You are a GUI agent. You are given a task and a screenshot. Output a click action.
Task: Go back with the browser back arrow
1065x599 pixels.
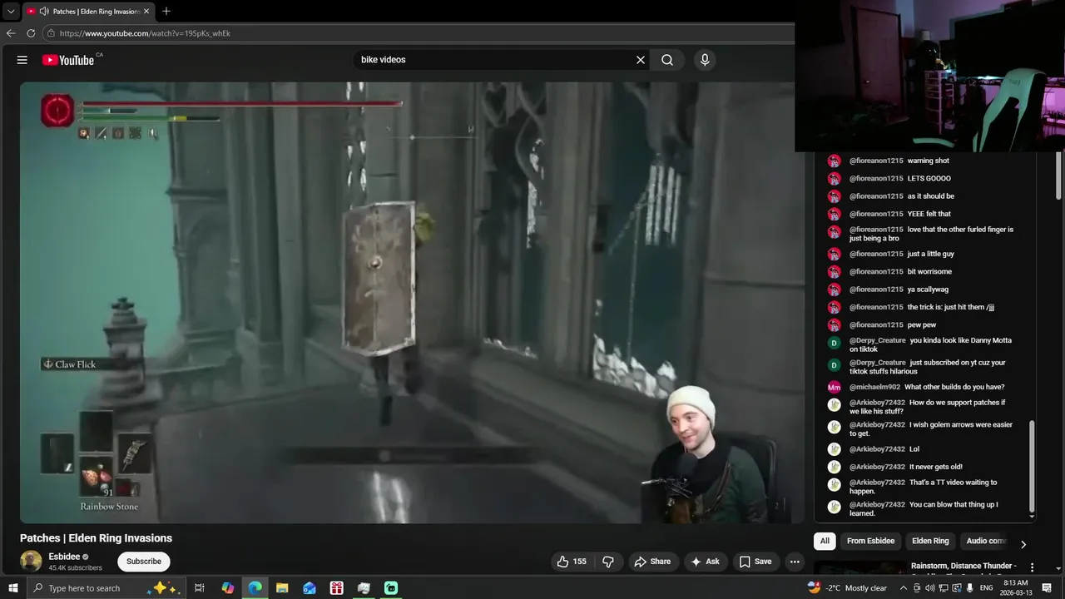coord(11,33)
